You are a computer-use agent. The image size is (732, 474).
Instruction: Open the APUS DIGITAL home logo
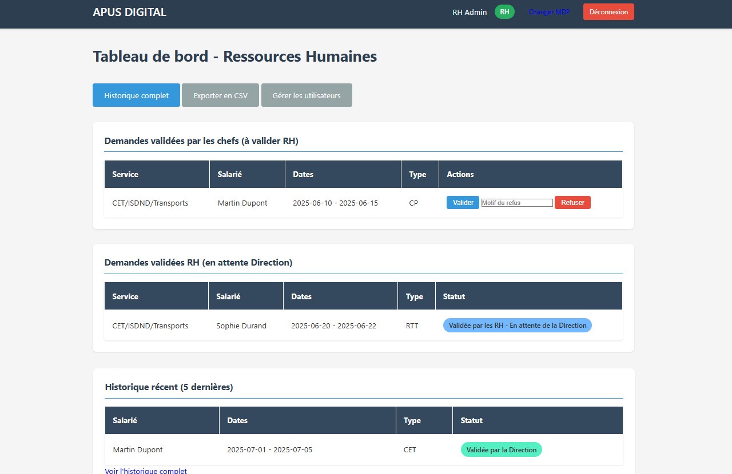pyautogui.click(x=129, y=11)
